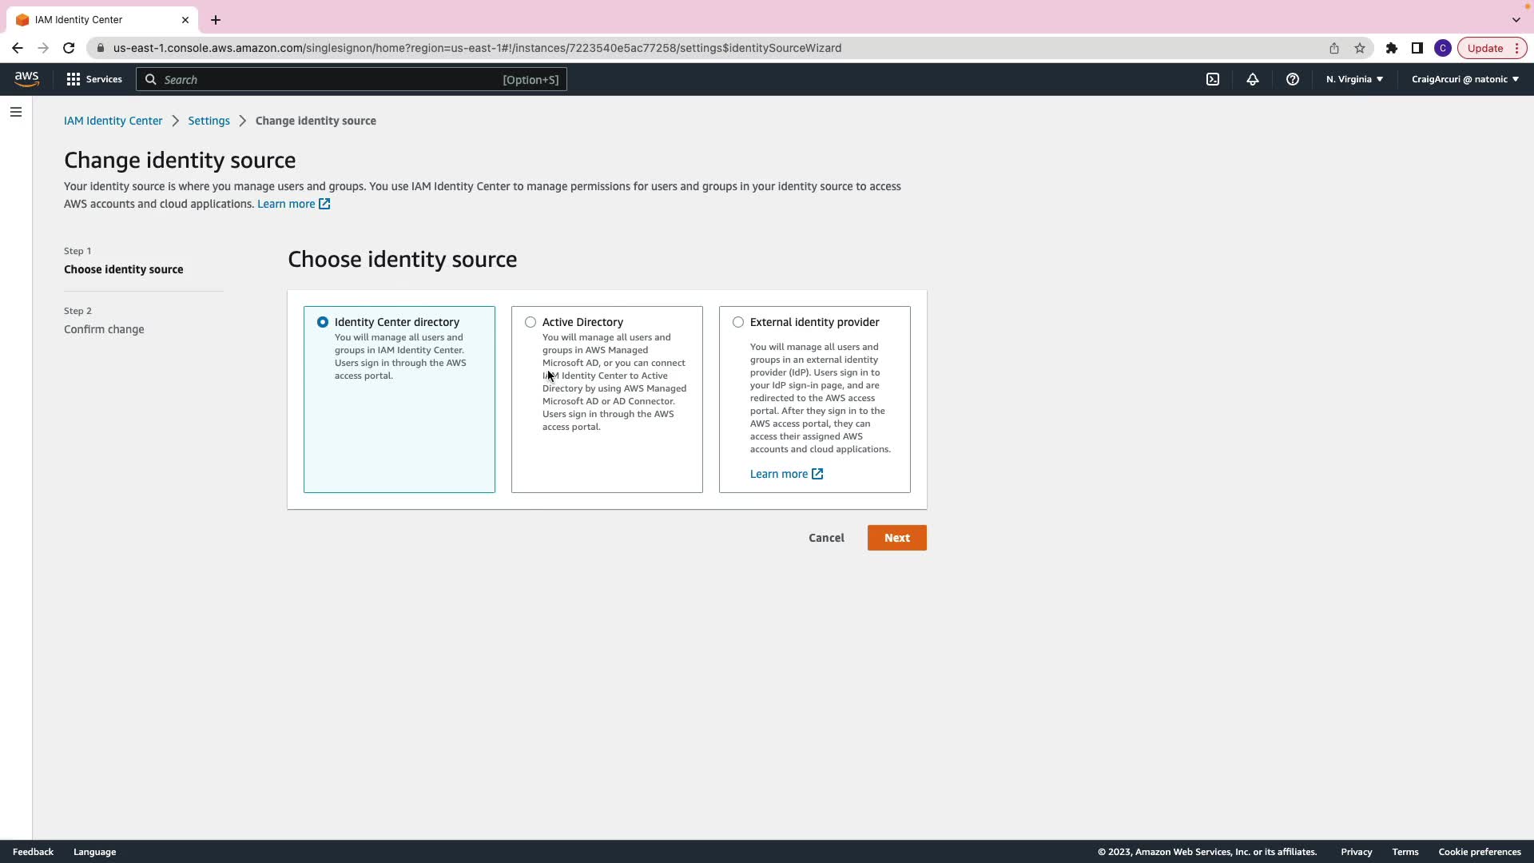This screenshot has height=863, width=1534.
Task: Expand the CraigArcuri account dropdown
Action: (1464, 79)
